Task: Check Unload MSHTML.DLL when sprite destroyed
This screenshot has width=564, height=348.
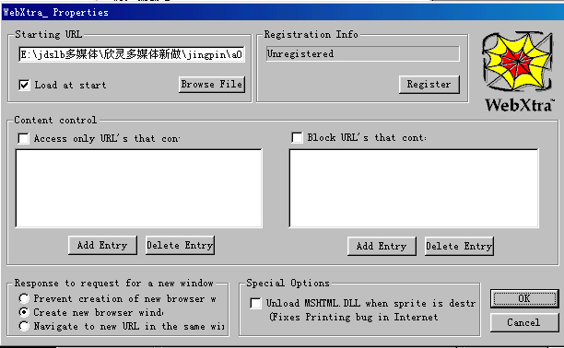Action: tap(256, 304)
